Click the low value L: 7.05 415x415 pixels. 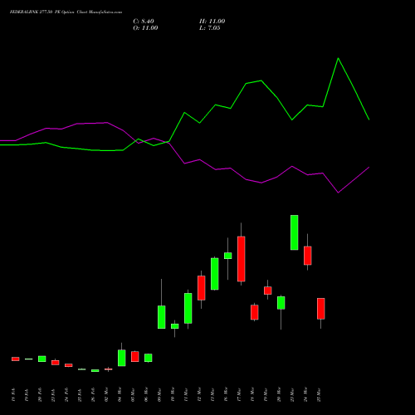(x=210, y=28)
